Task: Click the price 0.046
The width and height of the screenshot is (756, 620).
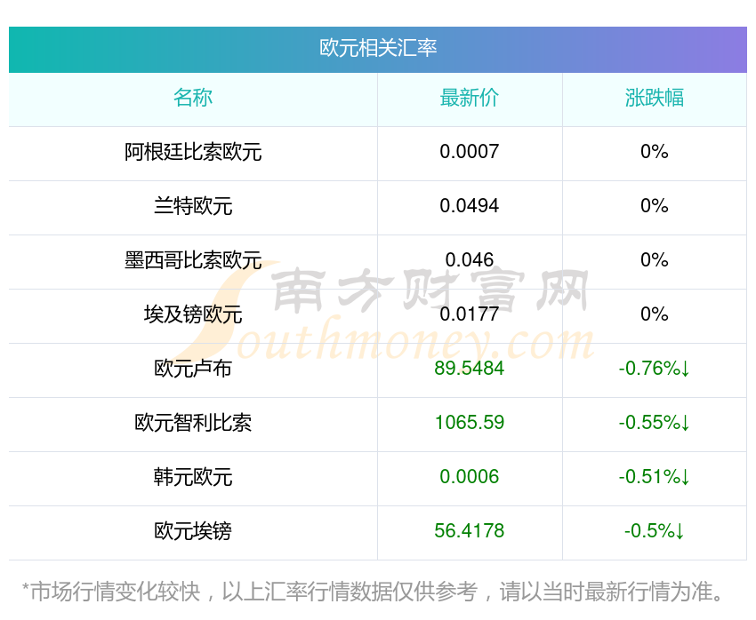Action: [x=469, y=260]
